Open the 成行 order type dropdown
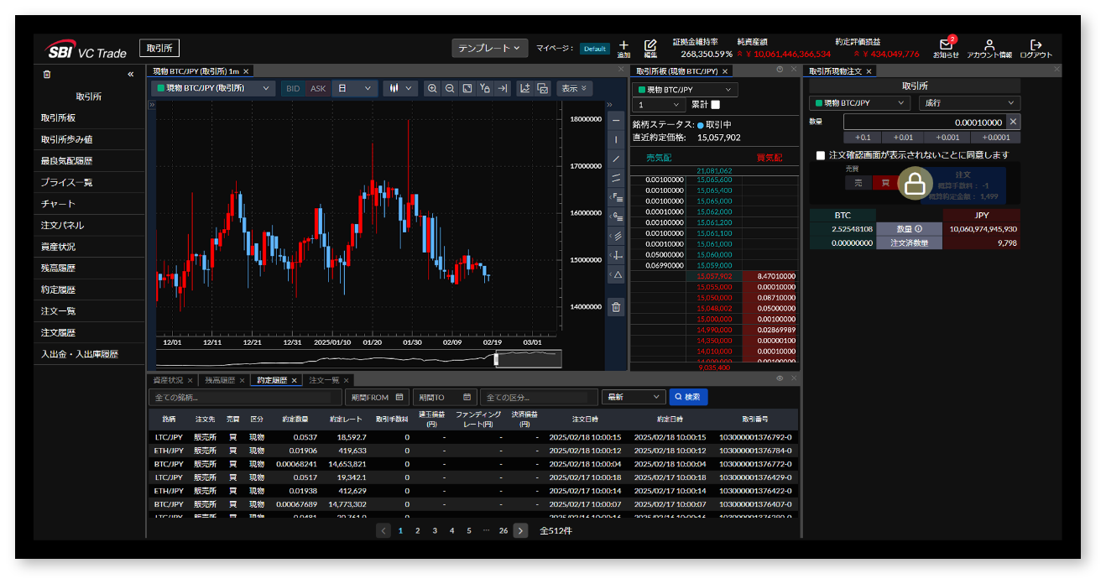1106x584 pixels. (x=969, y=102)
